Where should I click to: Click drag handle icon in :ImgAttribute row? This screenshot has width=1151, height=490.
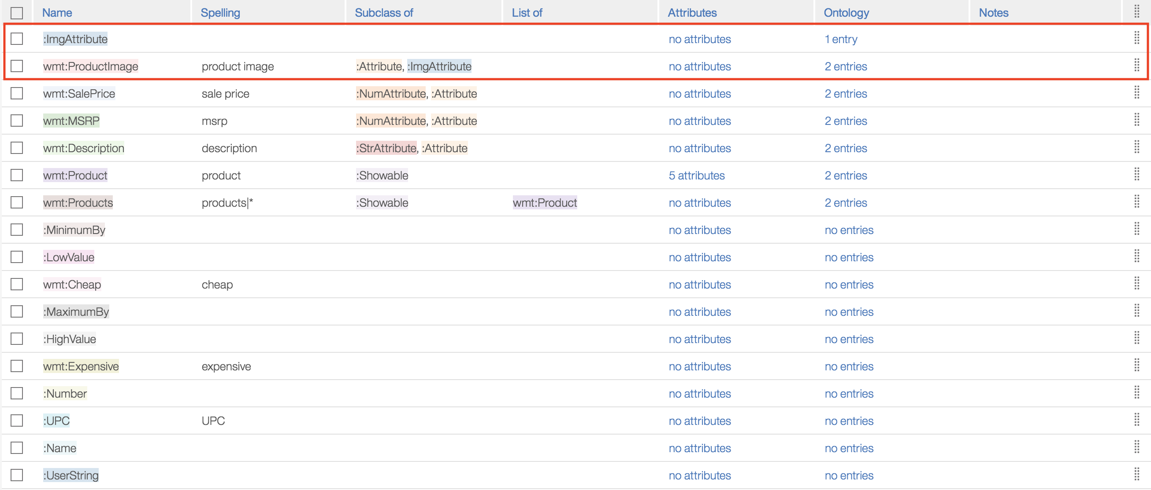pos(1136,38)
